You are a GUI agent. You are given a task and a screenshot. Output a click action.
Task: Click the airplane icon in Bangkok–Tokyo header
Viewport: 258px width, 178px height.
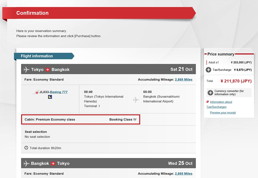click(x=26, y=163)
